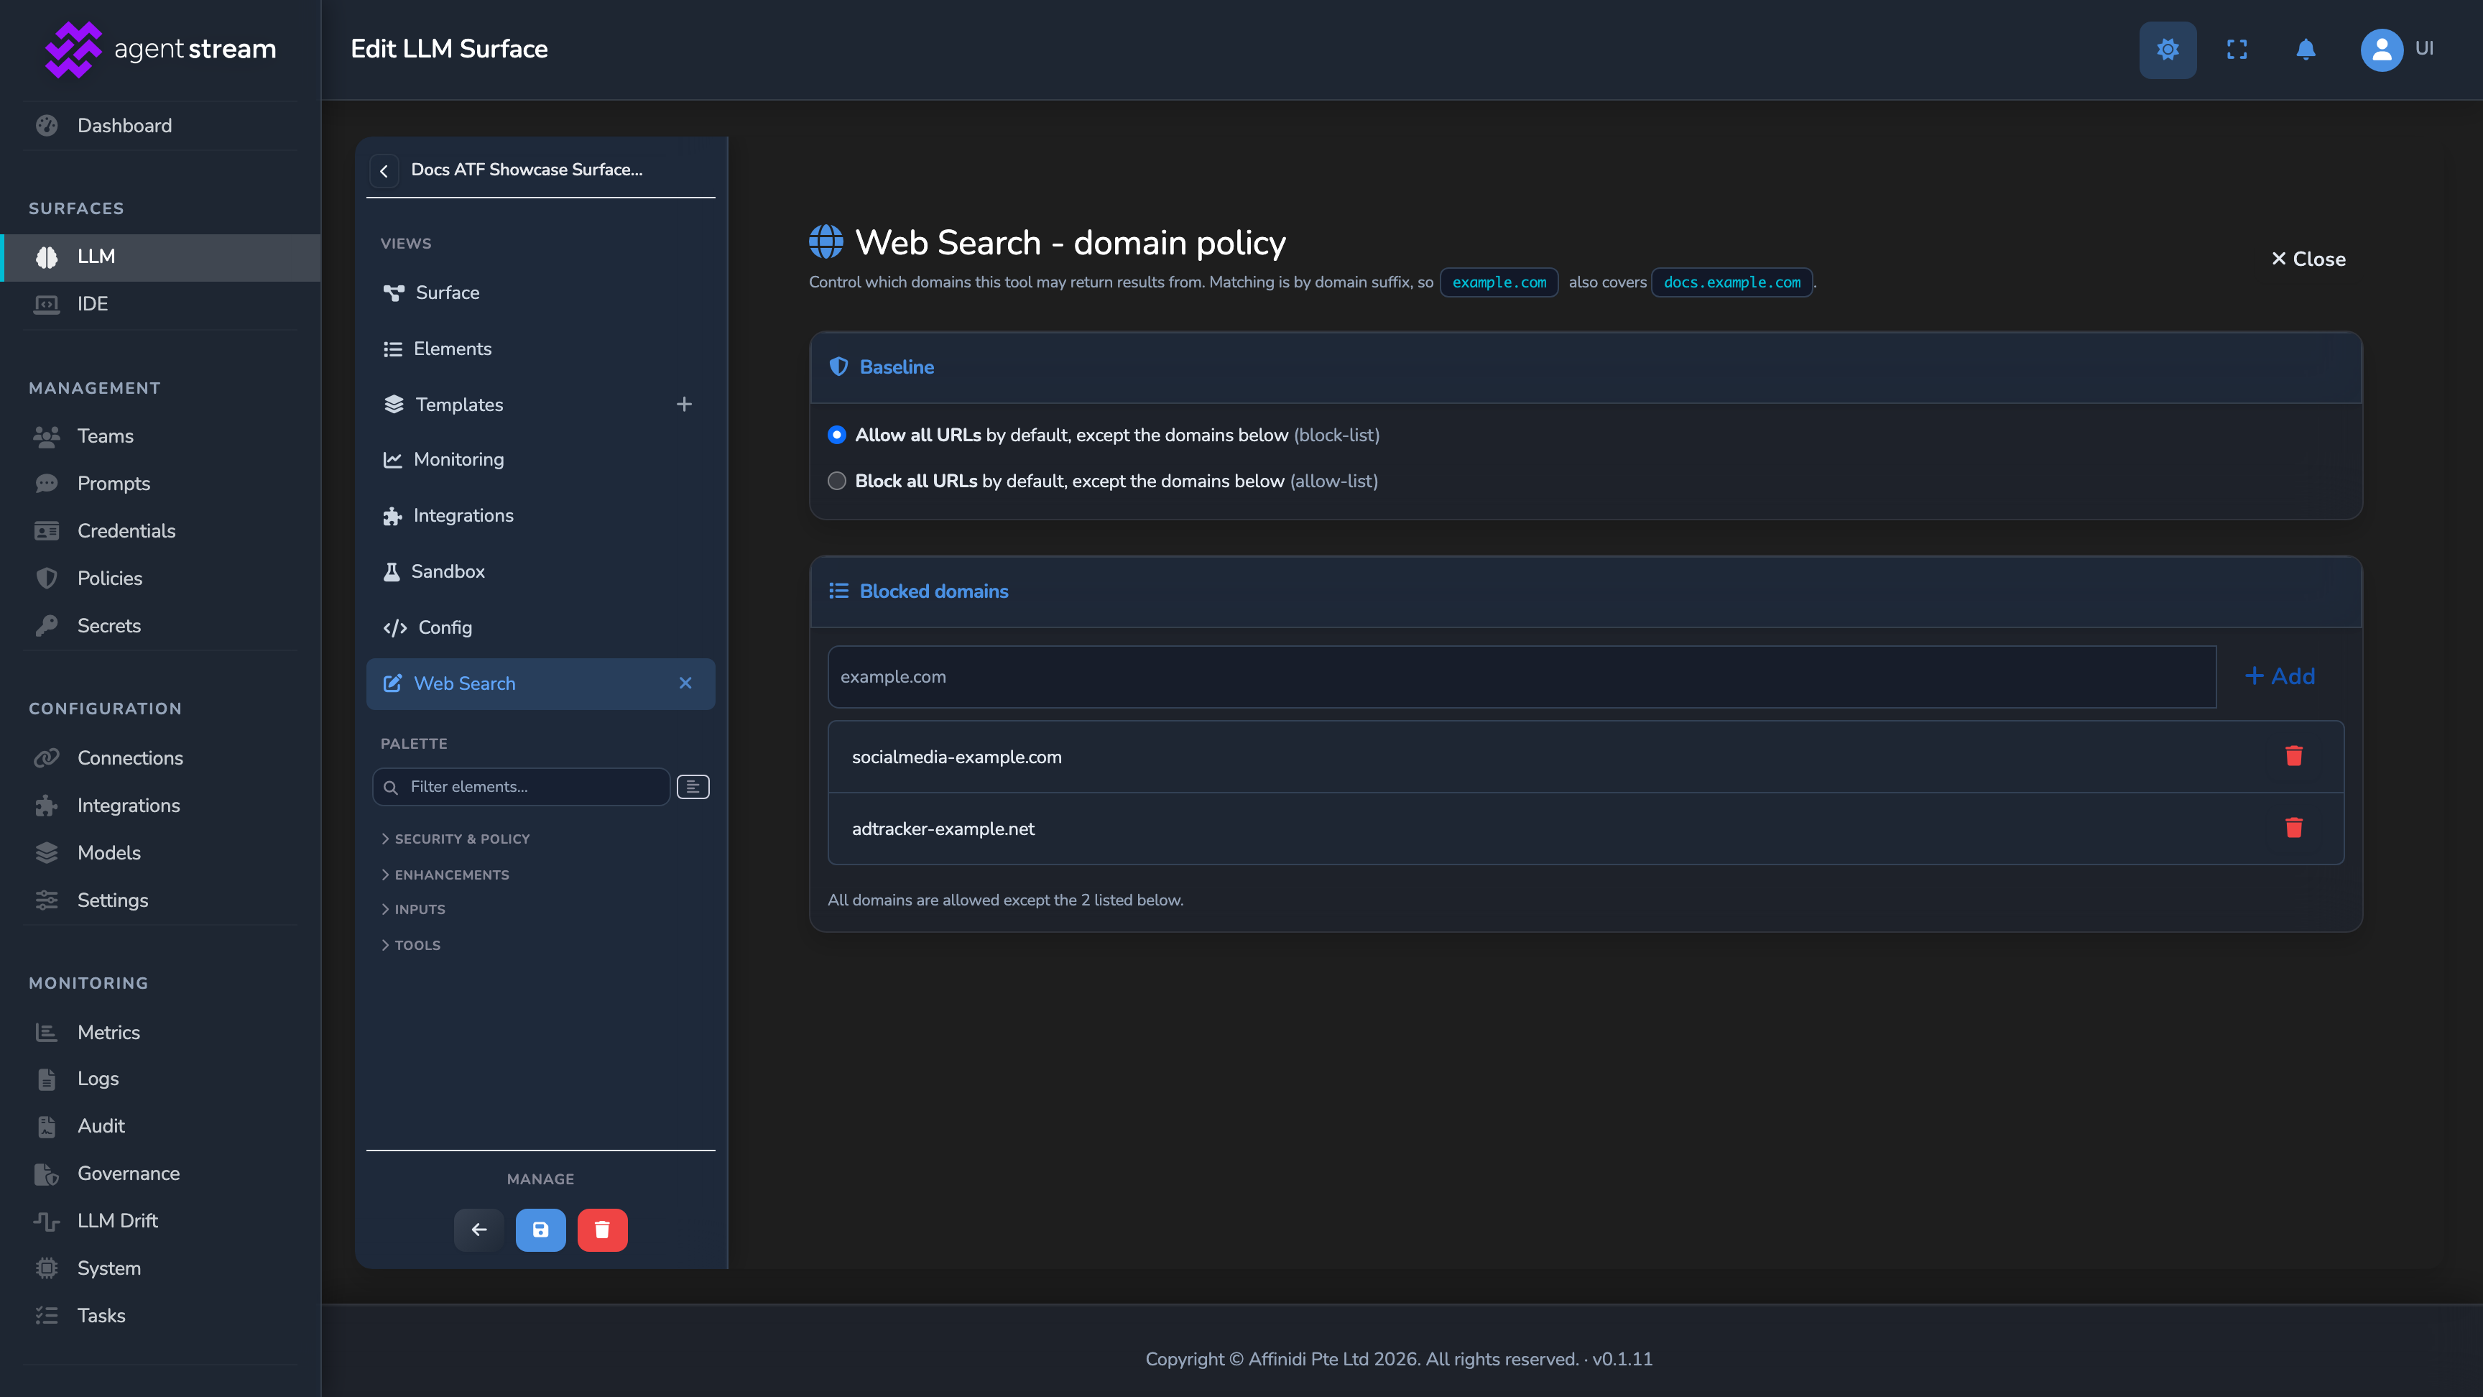The width and height of the screenshot is (2483, 1397).
Task: Open System monitoring page
Action: [x=160, y=1268]
